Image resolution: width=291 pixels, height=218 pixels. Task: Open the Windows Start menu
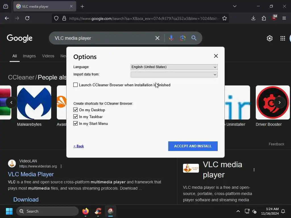coord(9,211)
